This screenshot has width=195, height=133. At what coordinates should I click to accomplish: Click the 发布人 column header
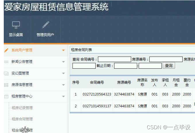point(155,82)
